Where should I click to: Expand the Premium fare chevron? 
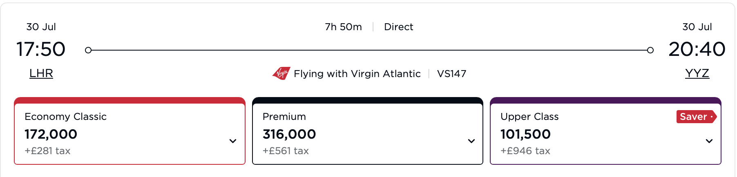point(471,141)
